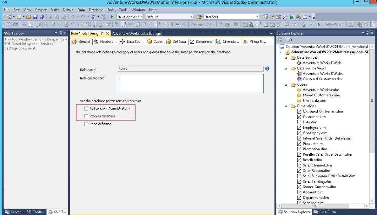Close the SSIS Toolbox panel
377x215 pixels.
click(x=65, y=33)
